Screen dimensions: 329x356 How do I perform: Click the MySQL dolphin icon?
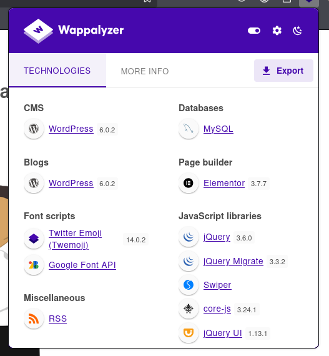(x=189, y=129)
